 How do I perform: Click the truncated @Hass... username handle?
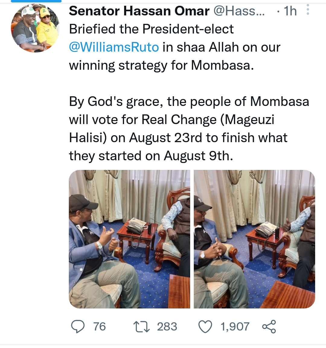239,11
